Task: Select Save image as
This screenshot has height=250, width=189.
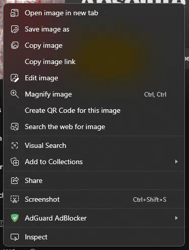Action: click(94, 29)
